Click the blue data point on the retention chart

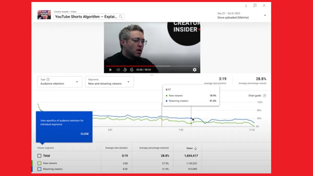pyautogui.click(x=191, y=118)
